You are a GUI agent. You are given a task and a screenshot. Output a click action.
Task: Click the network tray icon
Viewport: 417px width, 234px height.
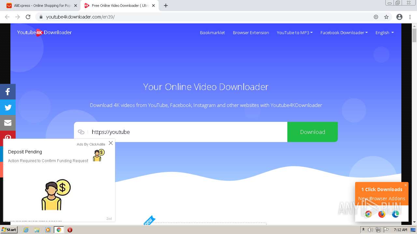tap(378, 230)
